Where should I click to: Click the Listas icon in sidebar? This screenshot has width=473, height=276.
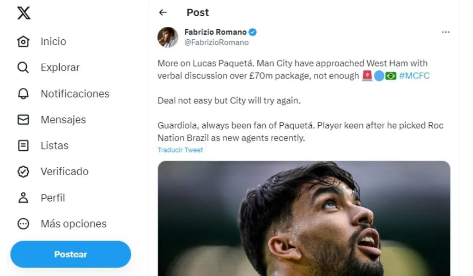coord(23,146)
